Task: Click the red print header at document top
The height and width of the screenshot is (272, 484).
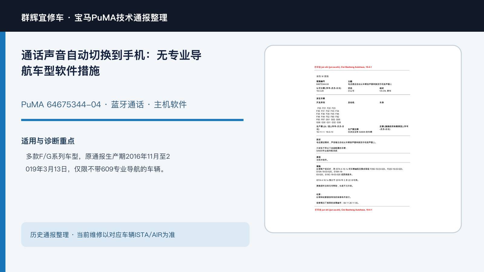Action: (x=343, y=67)
